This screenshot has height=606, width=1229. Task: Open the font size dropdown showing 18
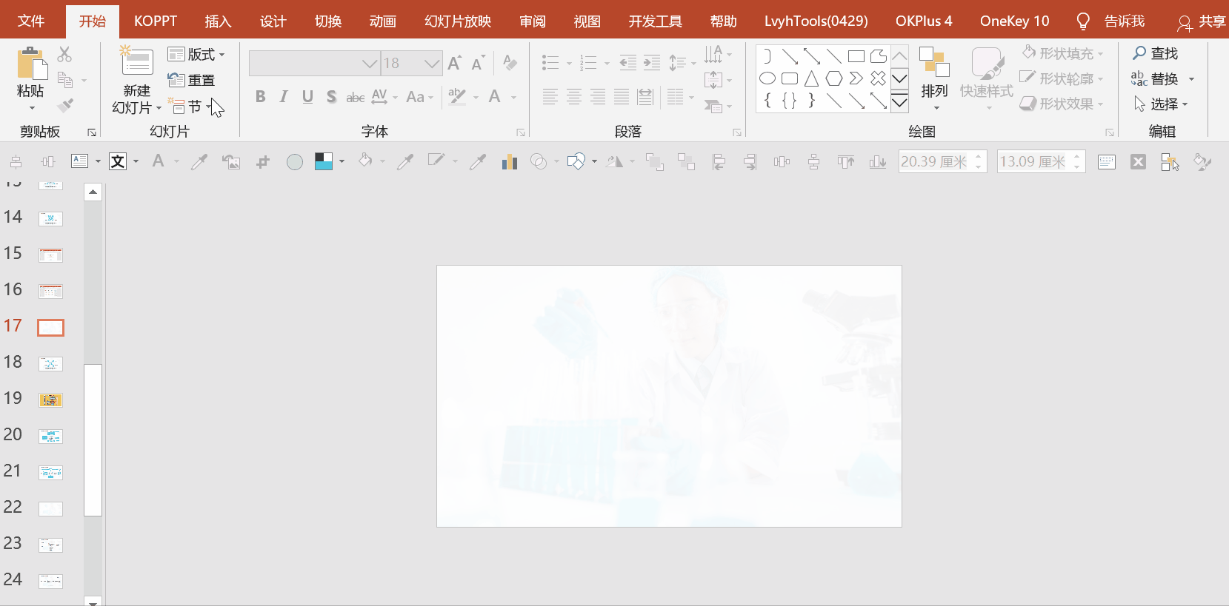point(432,64)
